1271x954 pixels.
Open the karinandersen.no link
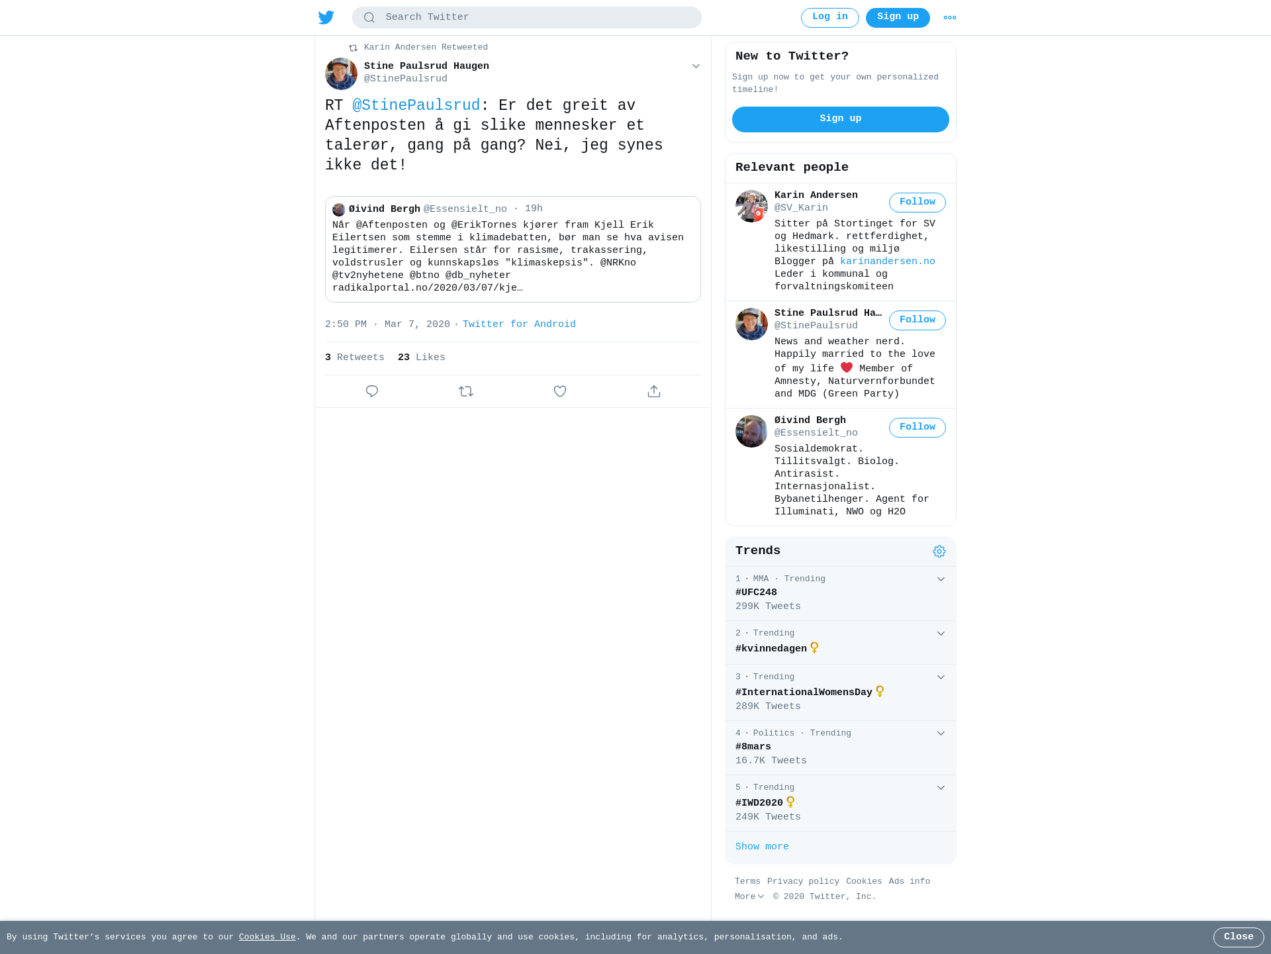coord(888,262)
